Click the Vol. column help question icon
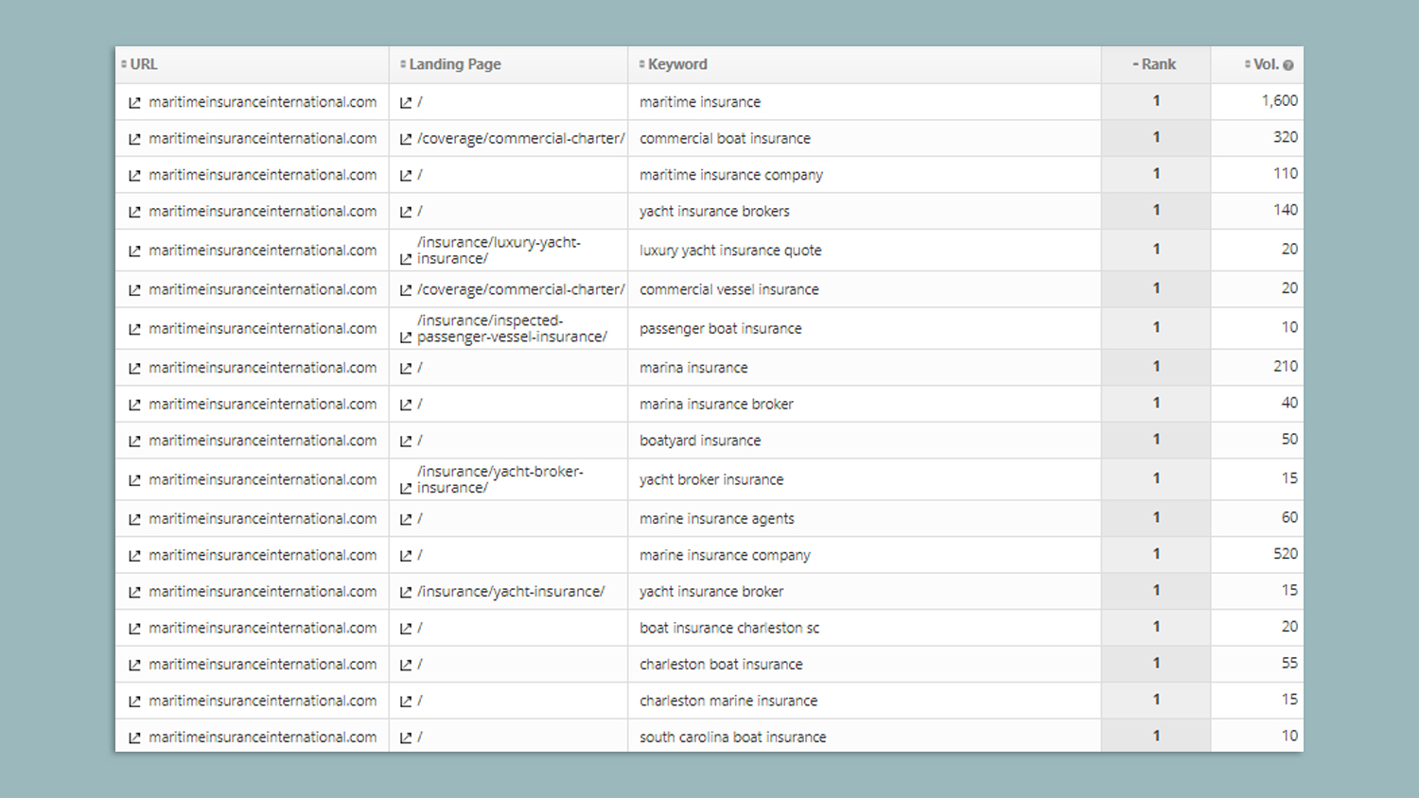Viewport: 1419px width, 798px height. pyautogui.click(x=1288, y=65)
